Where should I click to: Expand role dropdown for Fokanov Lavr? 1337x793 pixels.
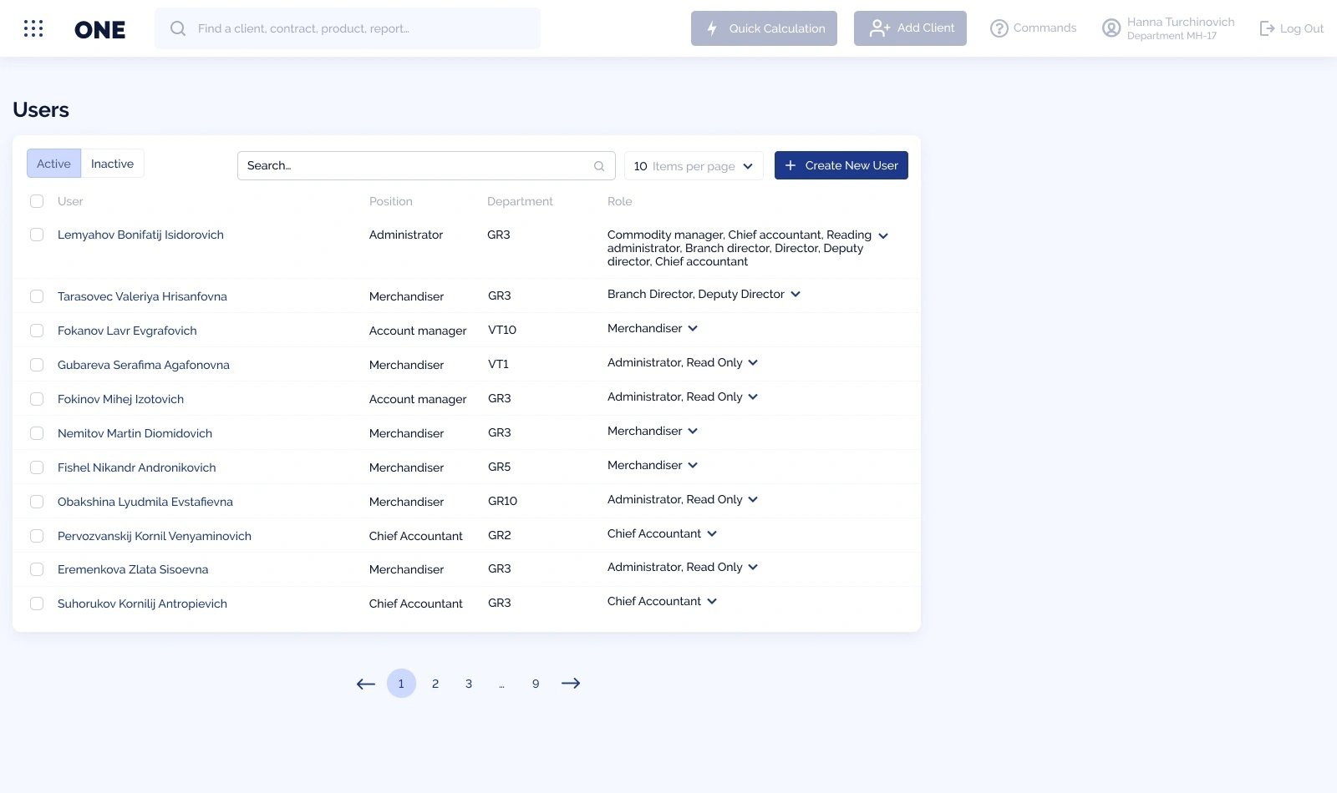[693, 328]
